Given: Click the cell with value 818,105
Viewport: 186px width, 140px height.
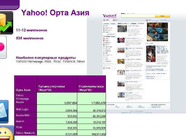Looking at the screenshot, I should (57, 127).
